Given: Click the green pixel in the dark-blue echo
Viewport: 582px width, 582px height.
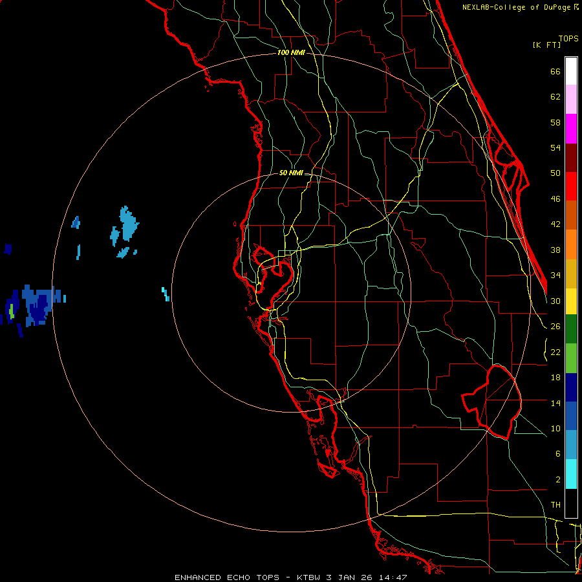Looking at the screenshot, I should (12, 311).
